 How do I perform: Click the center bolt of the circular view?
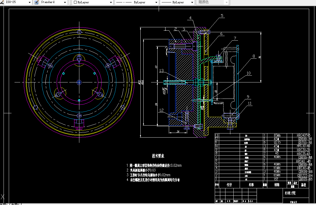(79, 82)
